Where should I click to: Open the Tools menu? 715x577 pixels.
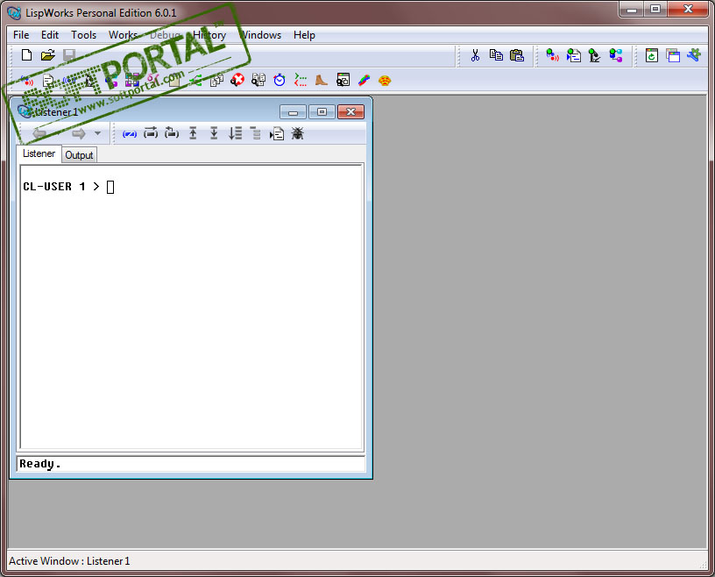coord(83,35)
